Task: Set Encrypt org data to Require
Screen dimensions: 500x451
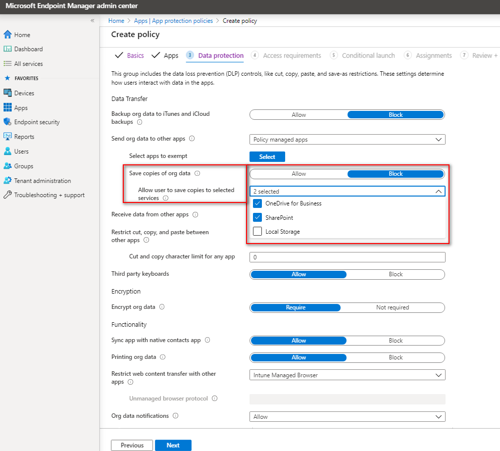Action: coord(296,307)
